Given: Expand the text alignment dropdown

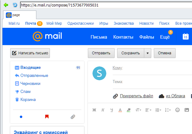Looking at the screenshot, I should pos(148,110).
